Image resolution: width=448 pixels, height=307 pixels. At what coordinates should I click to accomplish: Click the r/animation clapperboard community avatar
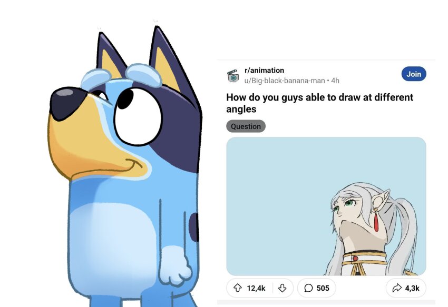tap(233, 76)
